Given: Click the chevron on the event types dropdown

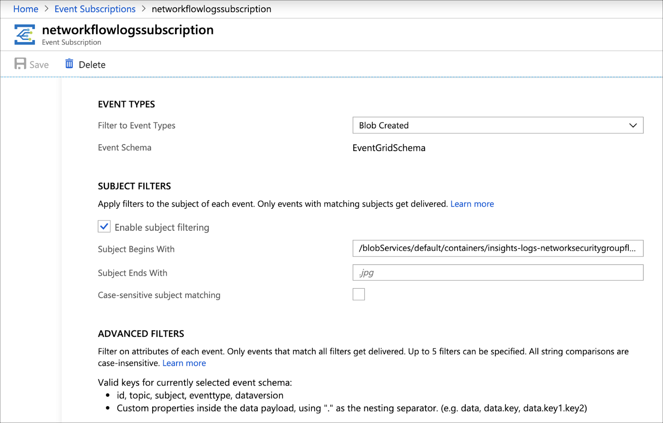Looking at the screenshot, I should coord(633,125).
